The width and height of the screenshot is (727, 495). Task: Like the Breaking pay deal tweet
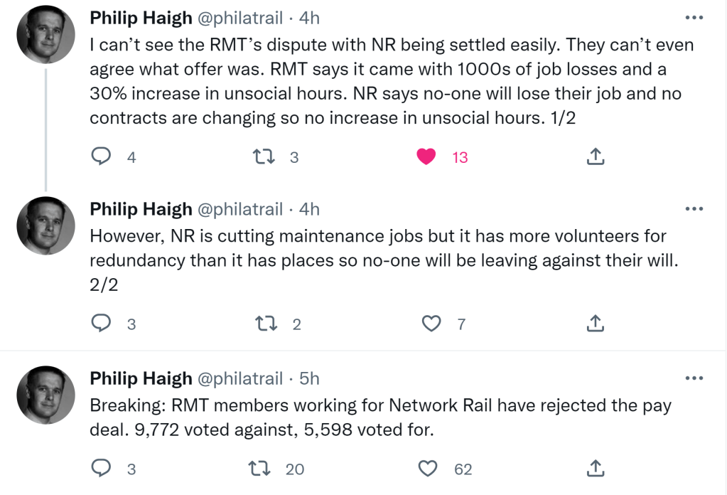point(427,469)
